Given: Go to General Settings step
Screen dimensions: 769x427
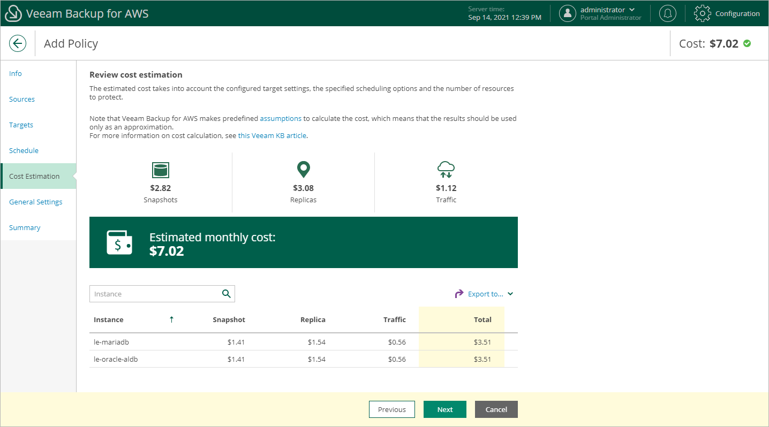Looking at the screenshot, I should pos(36,202).
